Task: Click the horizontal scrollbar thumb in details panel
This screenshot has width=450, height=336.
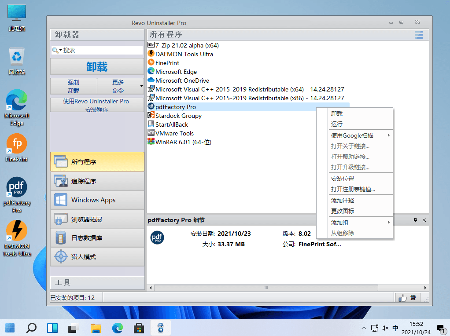Action: pyautogui.click(x=266, y=288)
